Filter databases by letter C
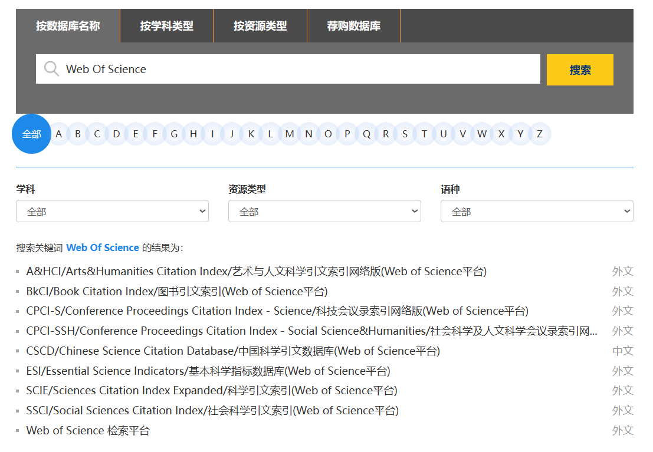 (x=97, y=134)
